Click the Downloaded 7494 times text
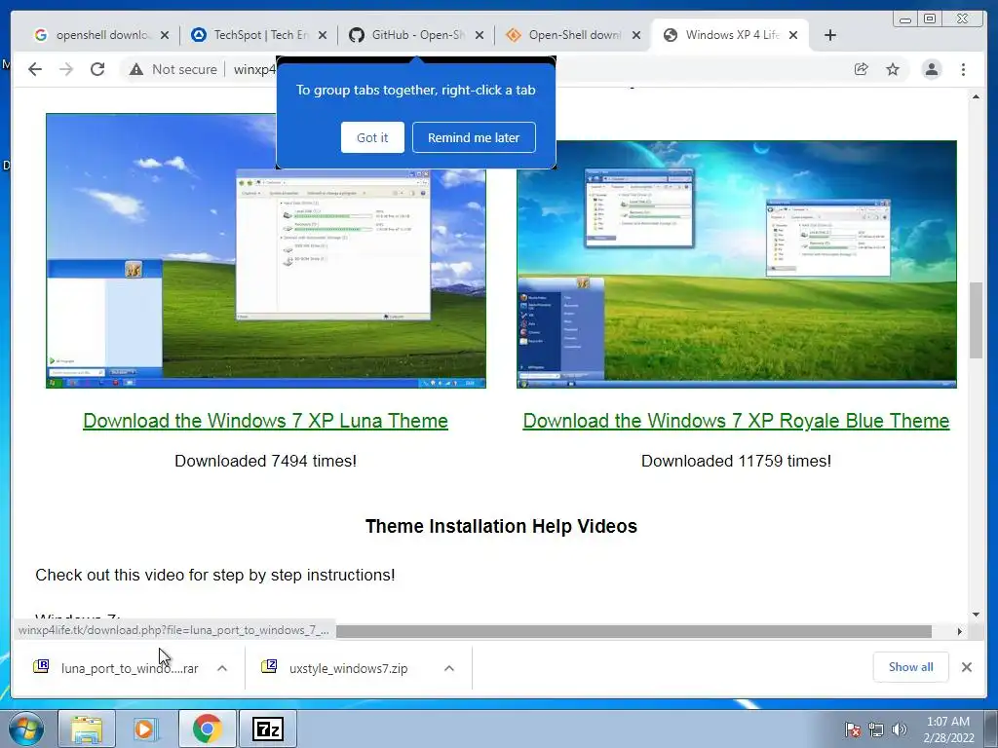 (x=265, y=461)
